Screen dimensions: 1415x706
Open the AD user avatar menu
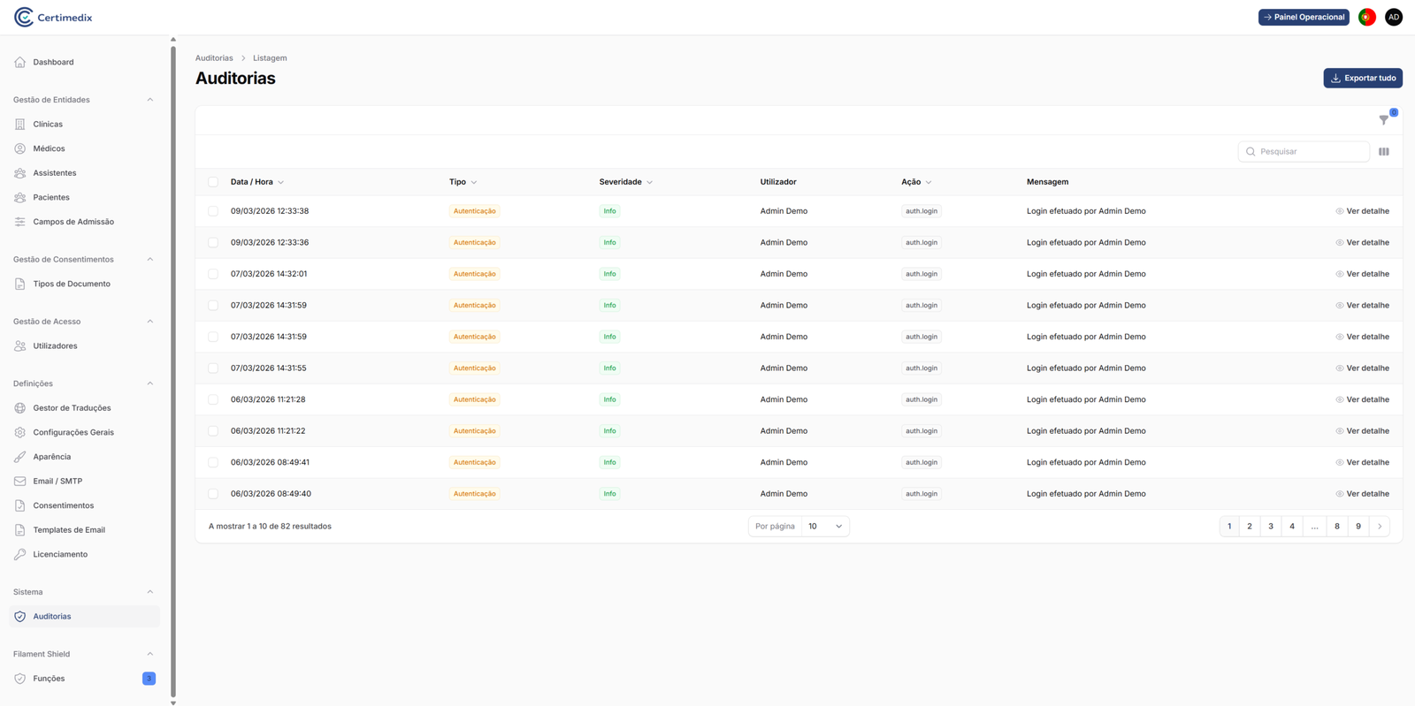[1394, 17]
